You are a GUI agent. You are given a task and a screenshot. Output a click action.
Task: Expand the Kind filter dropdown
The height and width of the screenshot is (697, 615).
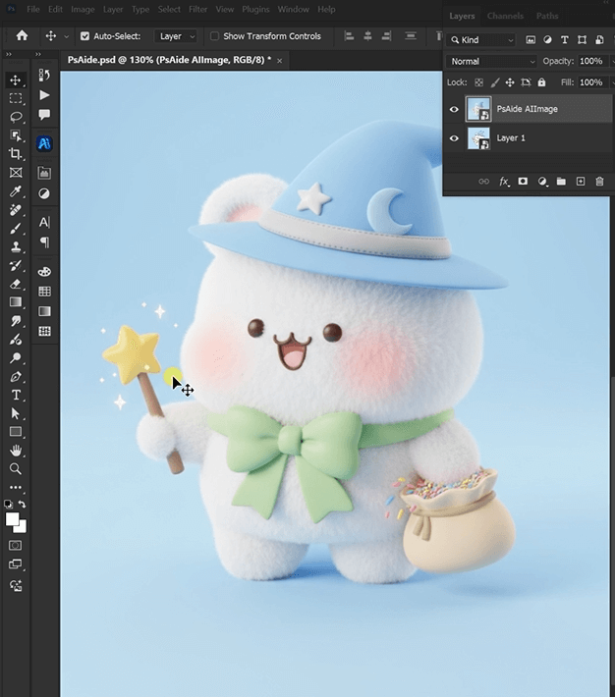click(481, 40)
